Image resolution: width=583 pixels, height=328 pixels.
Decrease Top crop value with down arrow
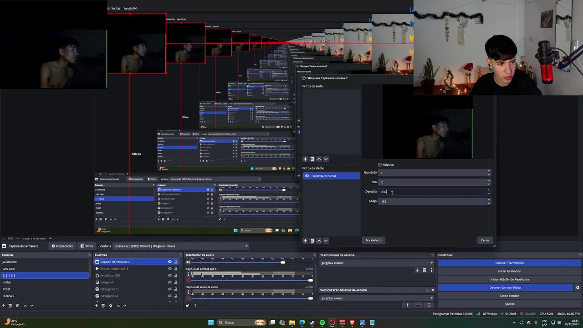coord(489,184)
